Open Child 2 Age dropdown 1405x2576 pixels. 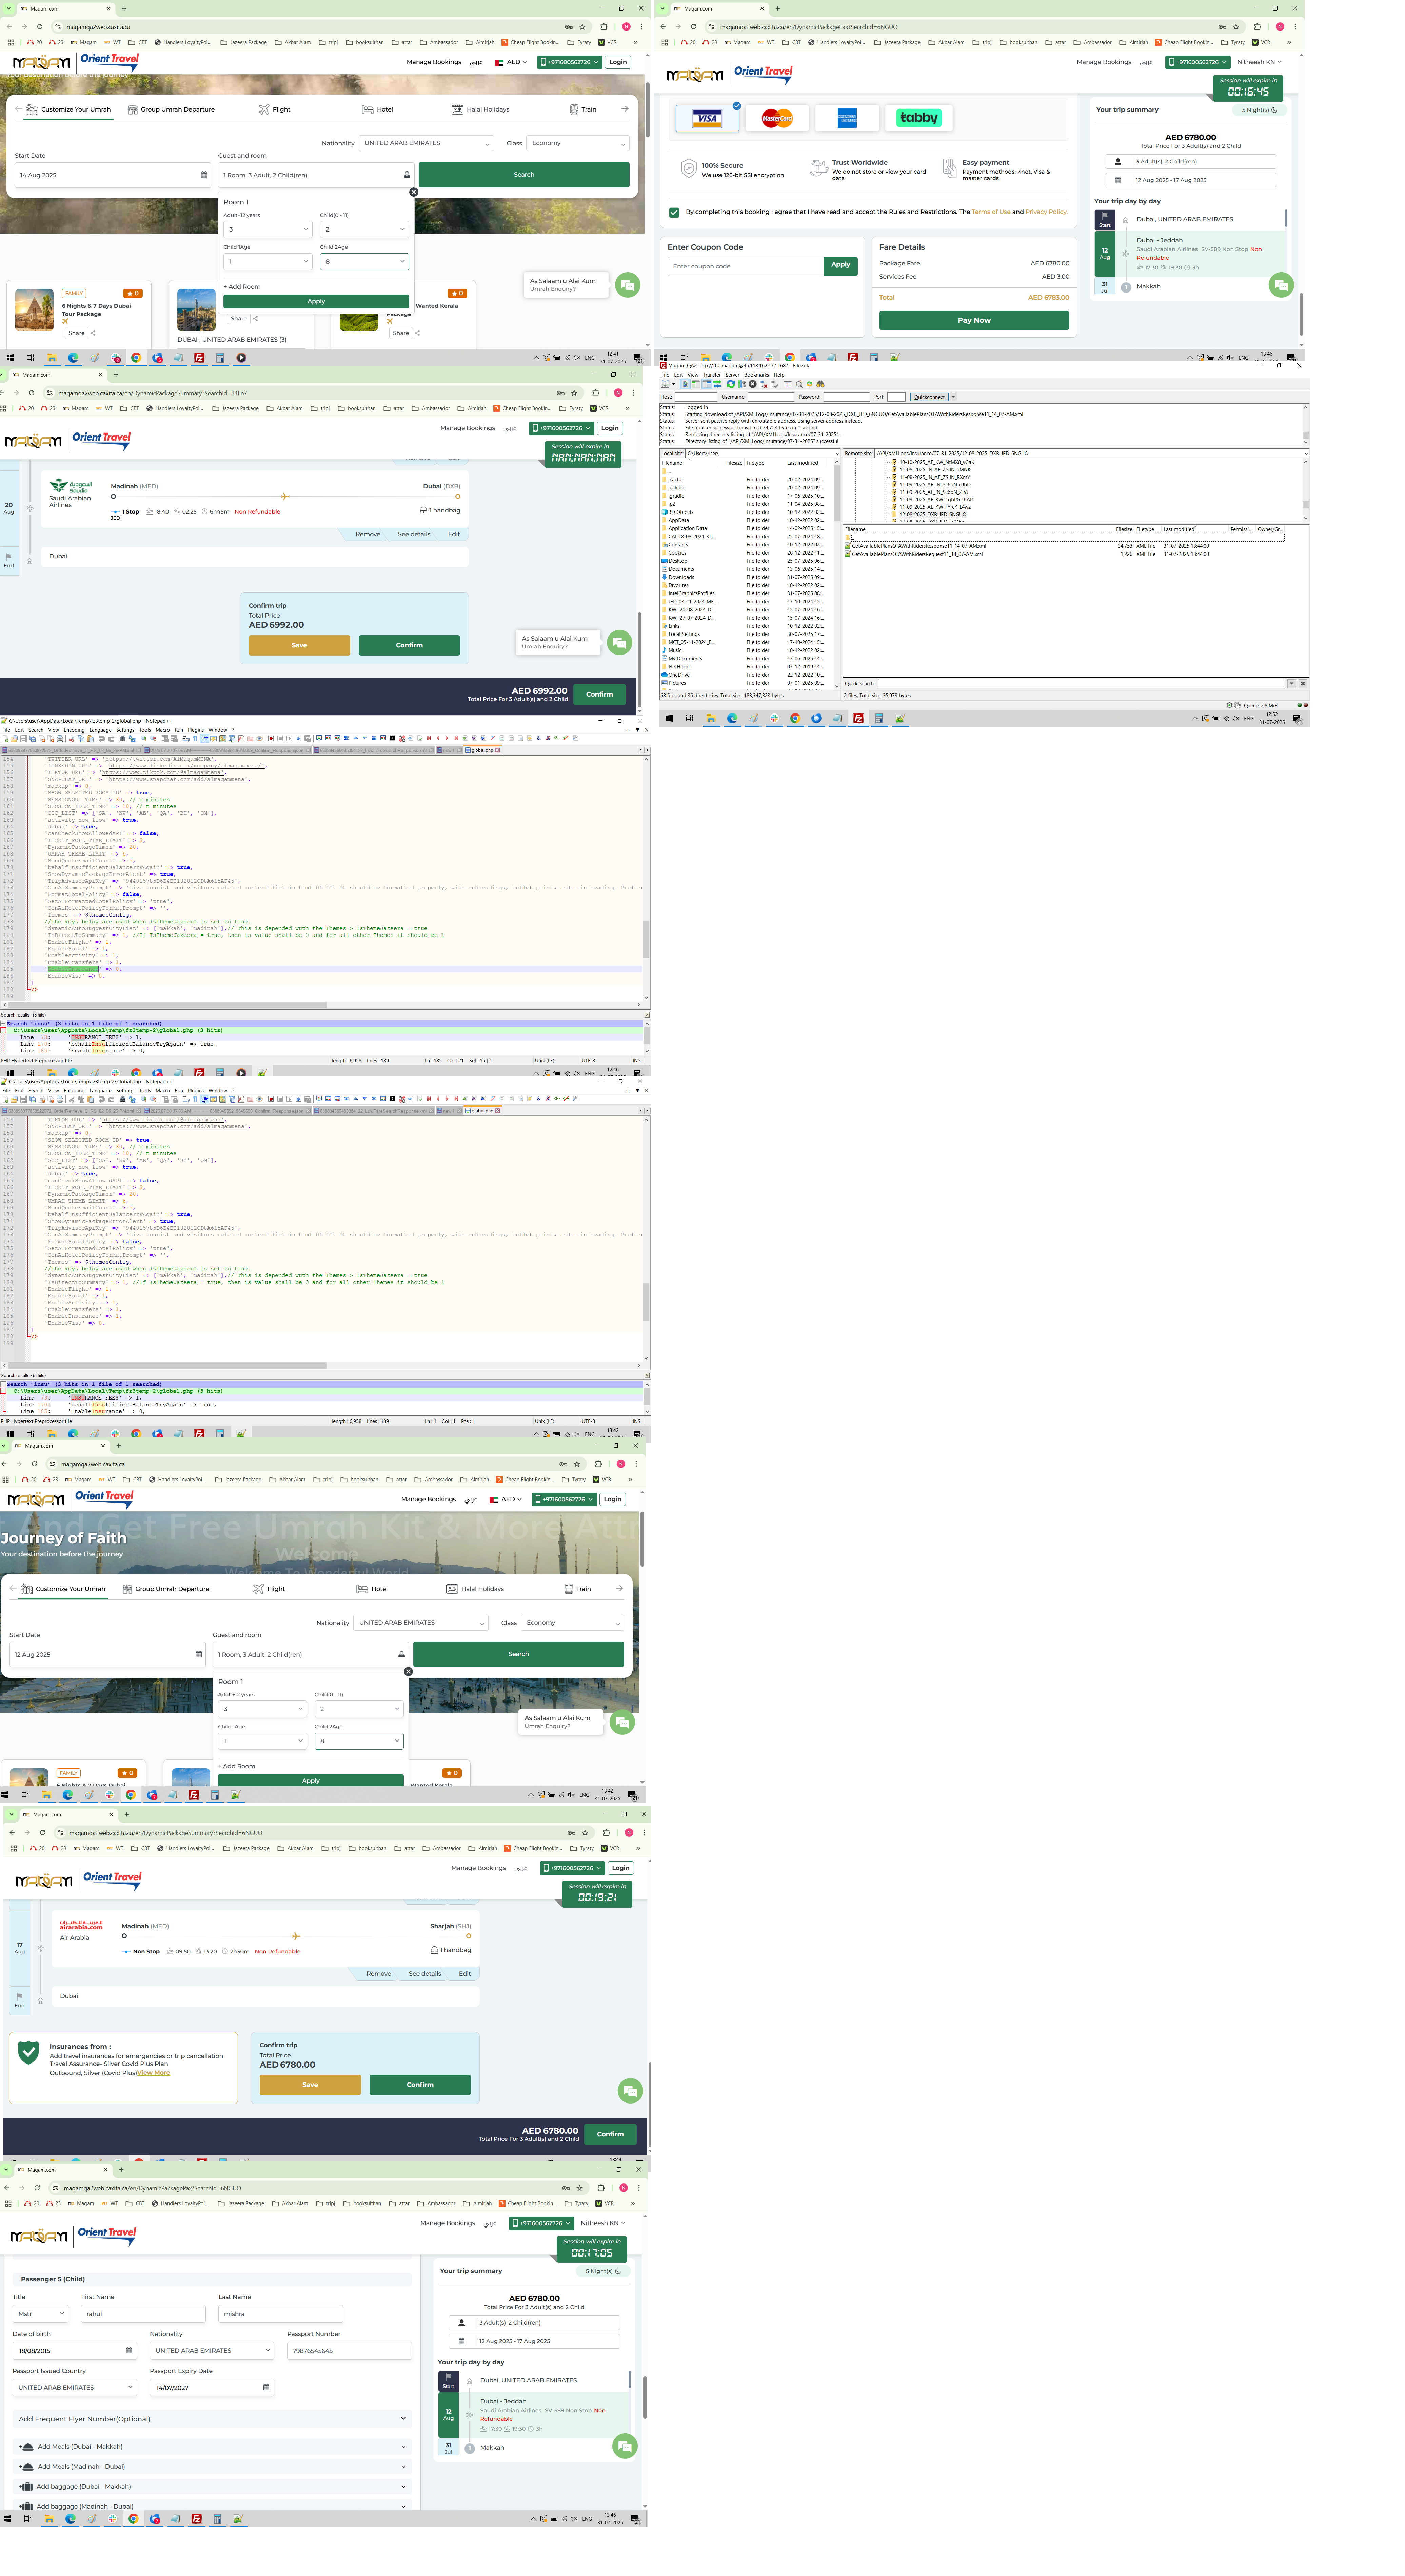click(x=364, y=262)
